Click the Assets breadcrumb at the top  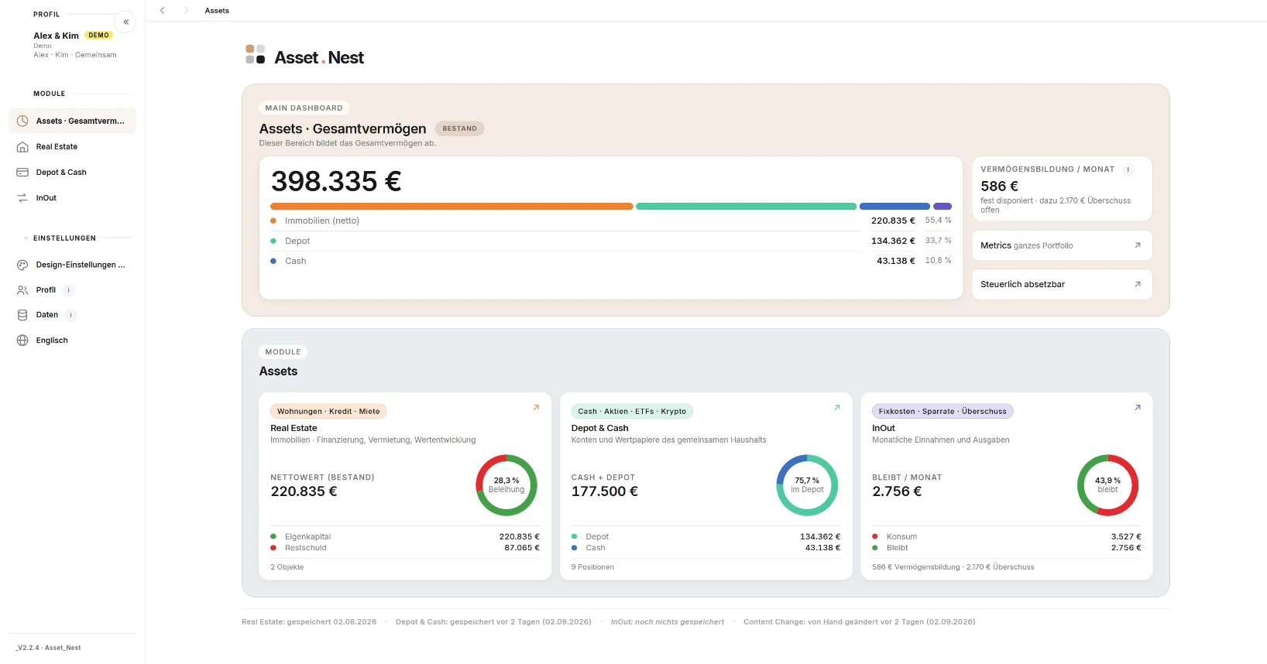(217, 11)
